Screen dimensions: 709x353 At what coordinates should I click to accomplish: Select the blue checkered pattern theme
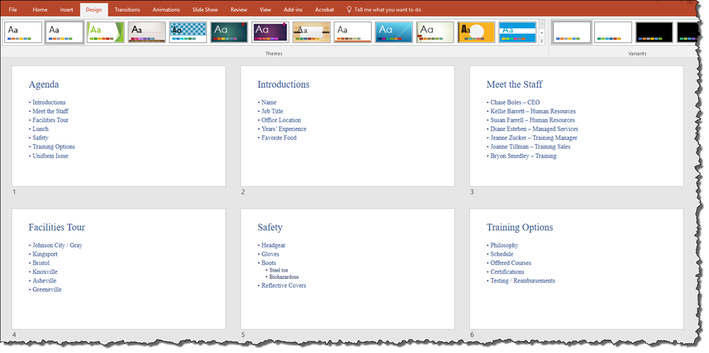[x=188, y=33]
